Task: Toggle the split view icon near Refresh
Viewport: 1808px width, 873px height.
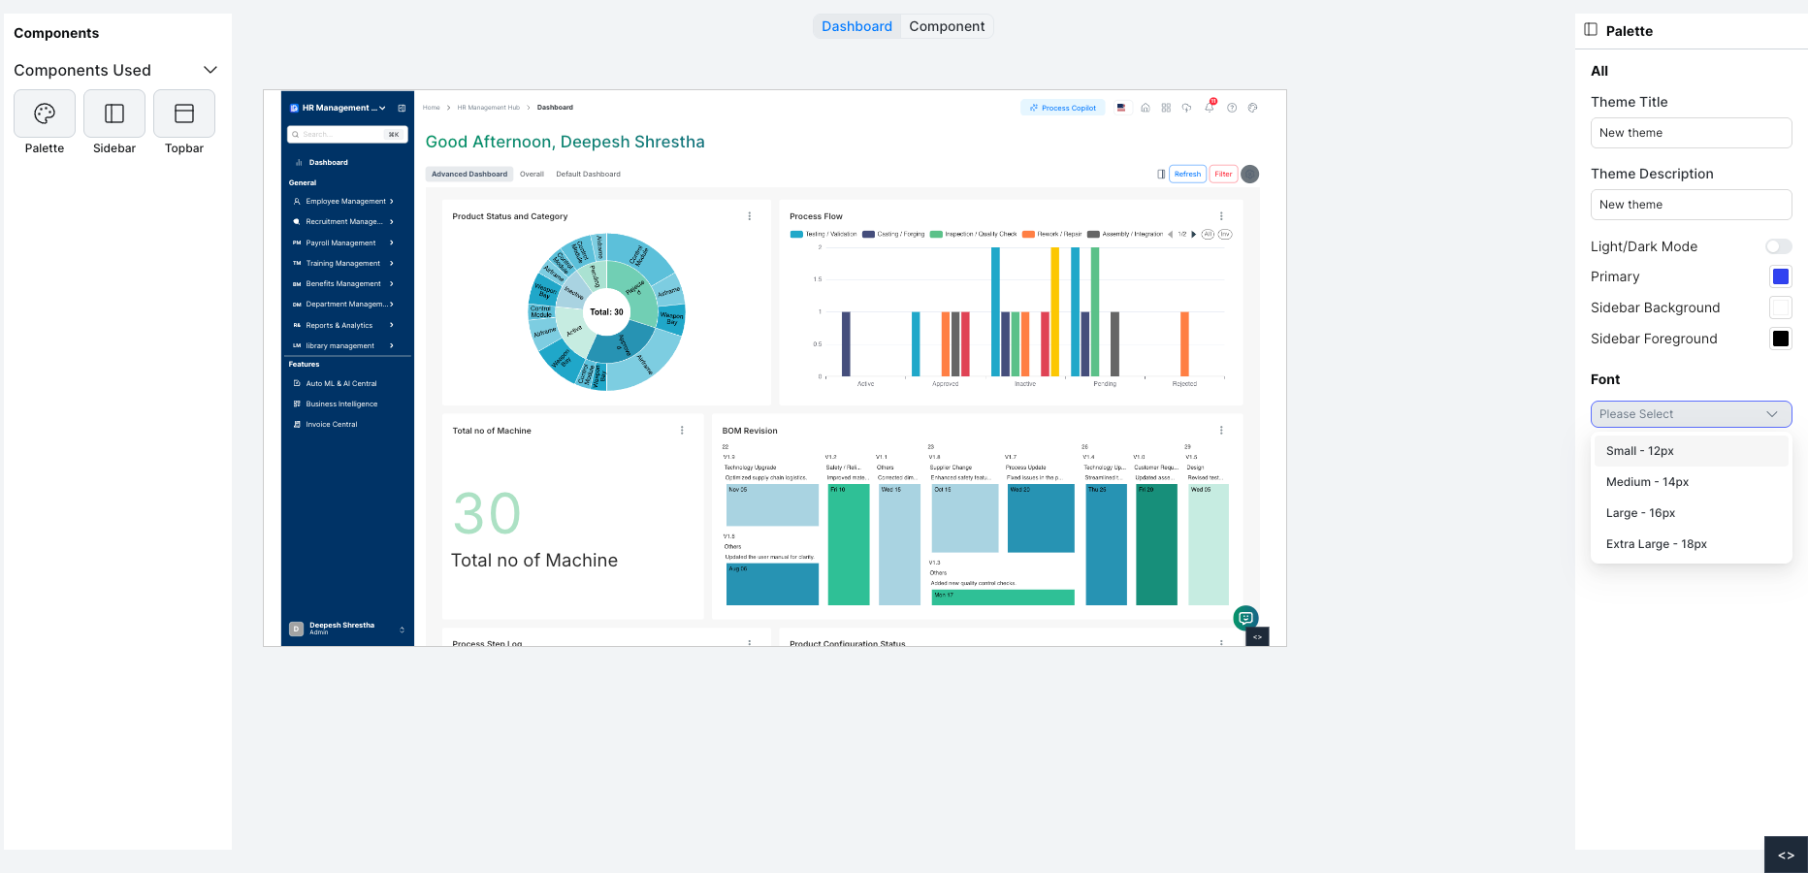Action: pos(1162,174)
